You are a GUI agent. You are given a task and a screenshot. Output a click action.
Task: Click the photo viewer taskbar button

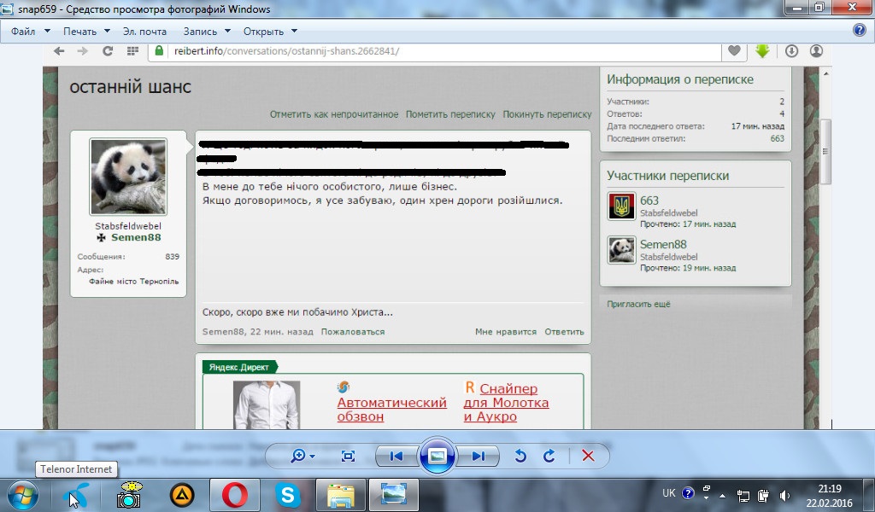click(393, 495)
